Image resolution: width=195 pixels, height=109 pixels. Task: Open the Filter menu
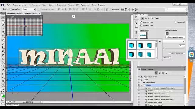click(71, 5)
